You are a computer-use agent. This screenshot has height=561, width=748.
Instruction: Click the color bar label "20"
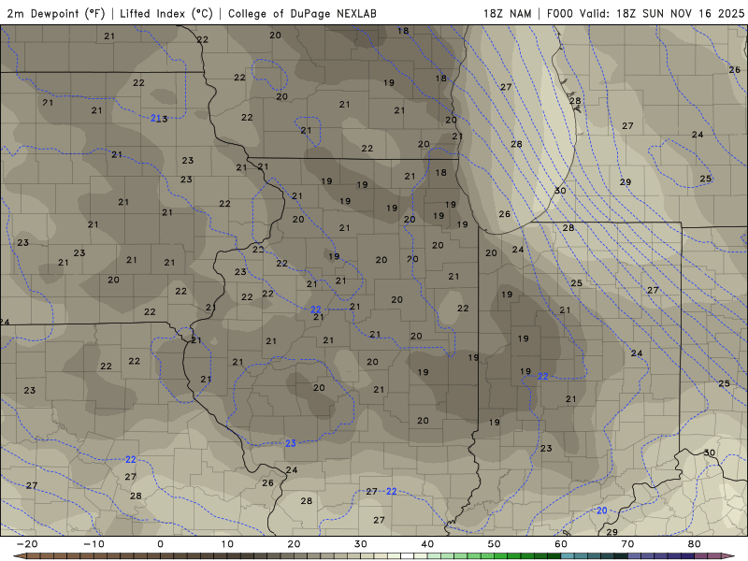pyautogui.click(x=294, y=544)
